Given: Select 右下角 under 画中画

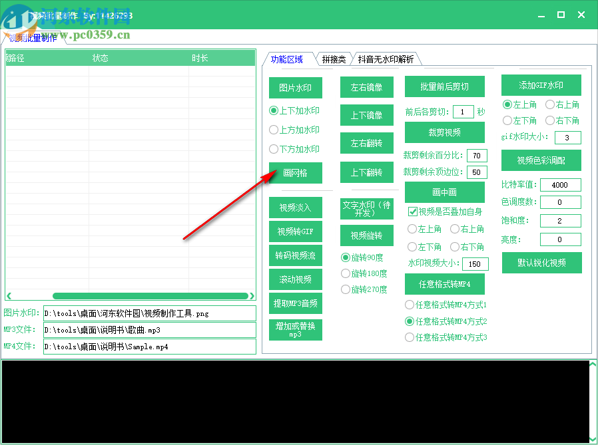Looking at the screenshot, I should click(x=467, y=247).
